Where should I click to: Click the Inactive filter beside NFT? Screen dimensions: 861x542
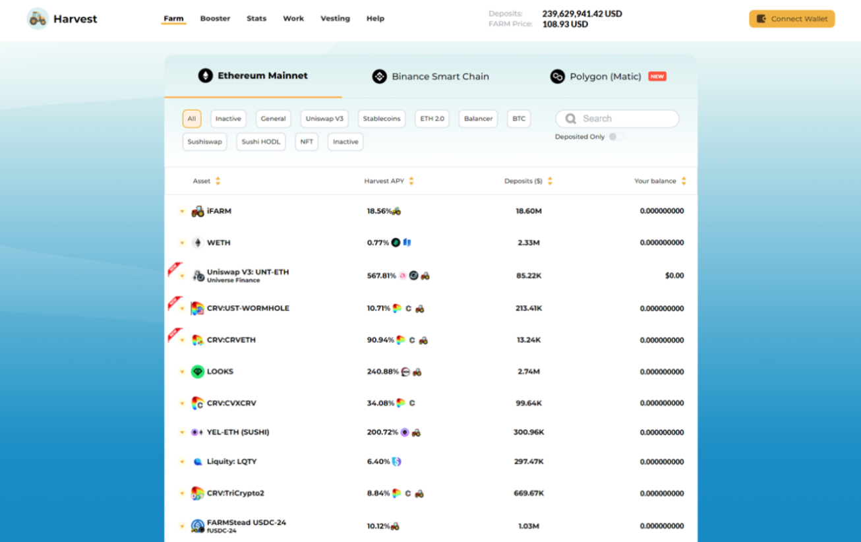pyautogui.click(x=345, y=142)
